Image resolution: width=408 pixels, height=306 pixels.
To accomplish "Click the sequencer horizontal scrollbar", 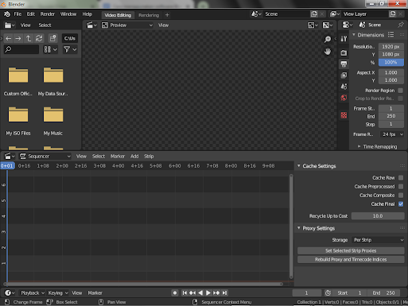I will point(143,284).
